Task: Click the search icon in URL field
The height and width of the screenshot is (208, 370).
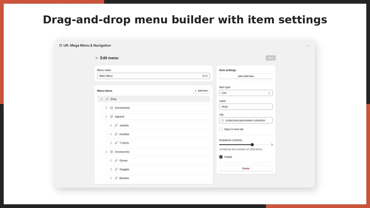Action: [222, 121]
